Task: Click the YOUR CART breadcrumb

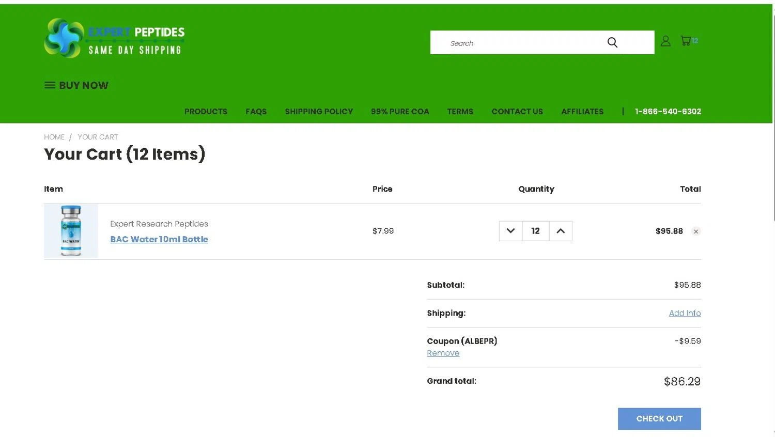Action: [98, 137]
